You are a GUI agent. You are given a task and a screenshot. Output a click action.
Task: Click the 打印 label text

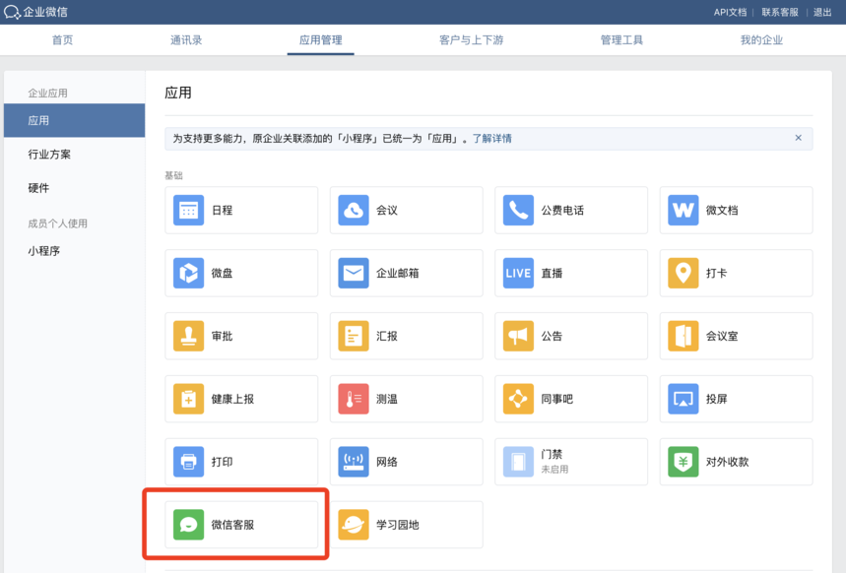[x=222, y=462]
